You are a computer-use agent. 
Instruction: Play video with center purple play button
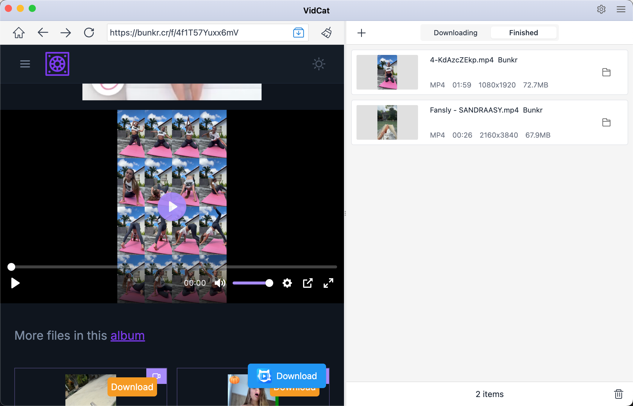pos(172,207)
